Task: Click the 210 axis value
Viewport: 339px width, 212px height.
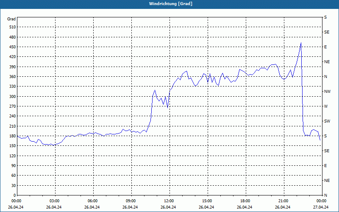Action: click(x=13, y=126)
